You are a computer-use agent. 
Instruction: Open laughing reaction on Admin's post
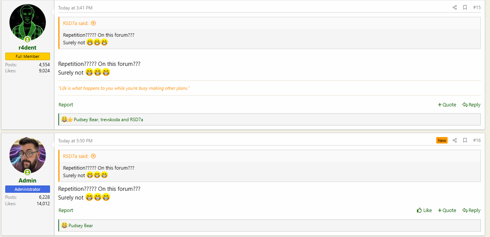pos(64,226)
